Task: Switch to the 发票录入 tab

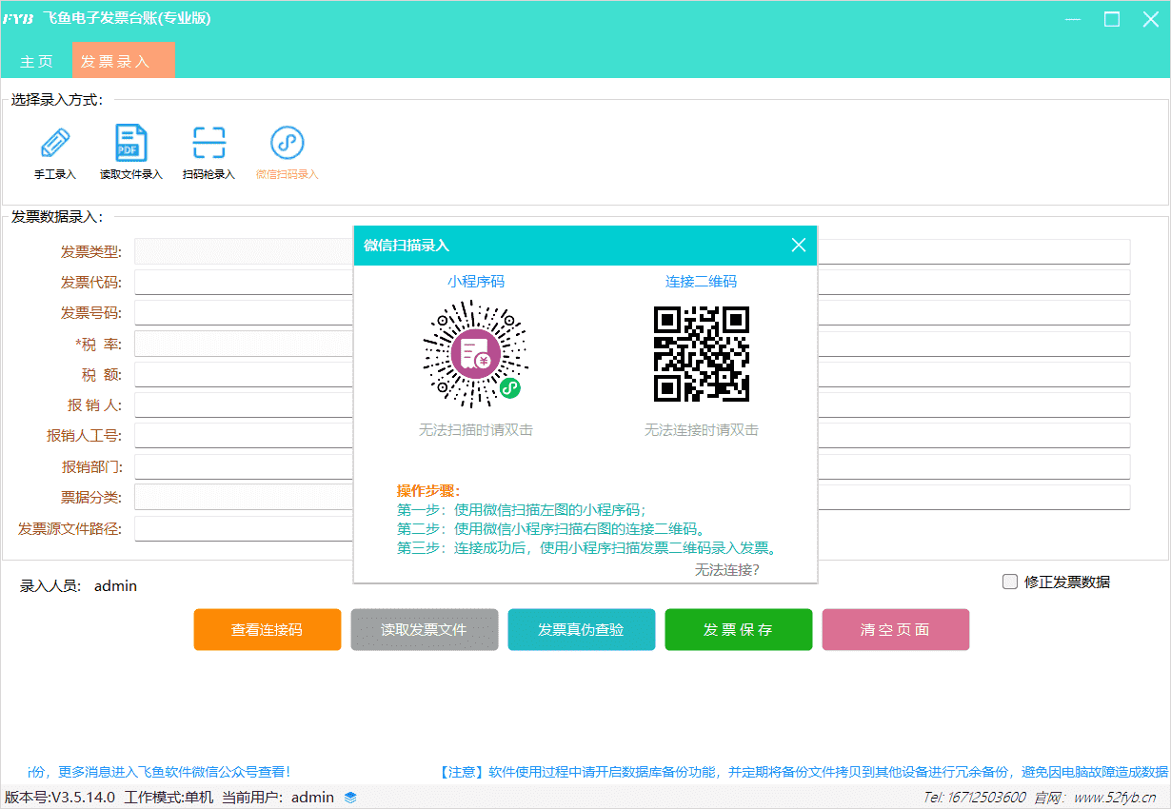Action: click(x=123, y=60)
